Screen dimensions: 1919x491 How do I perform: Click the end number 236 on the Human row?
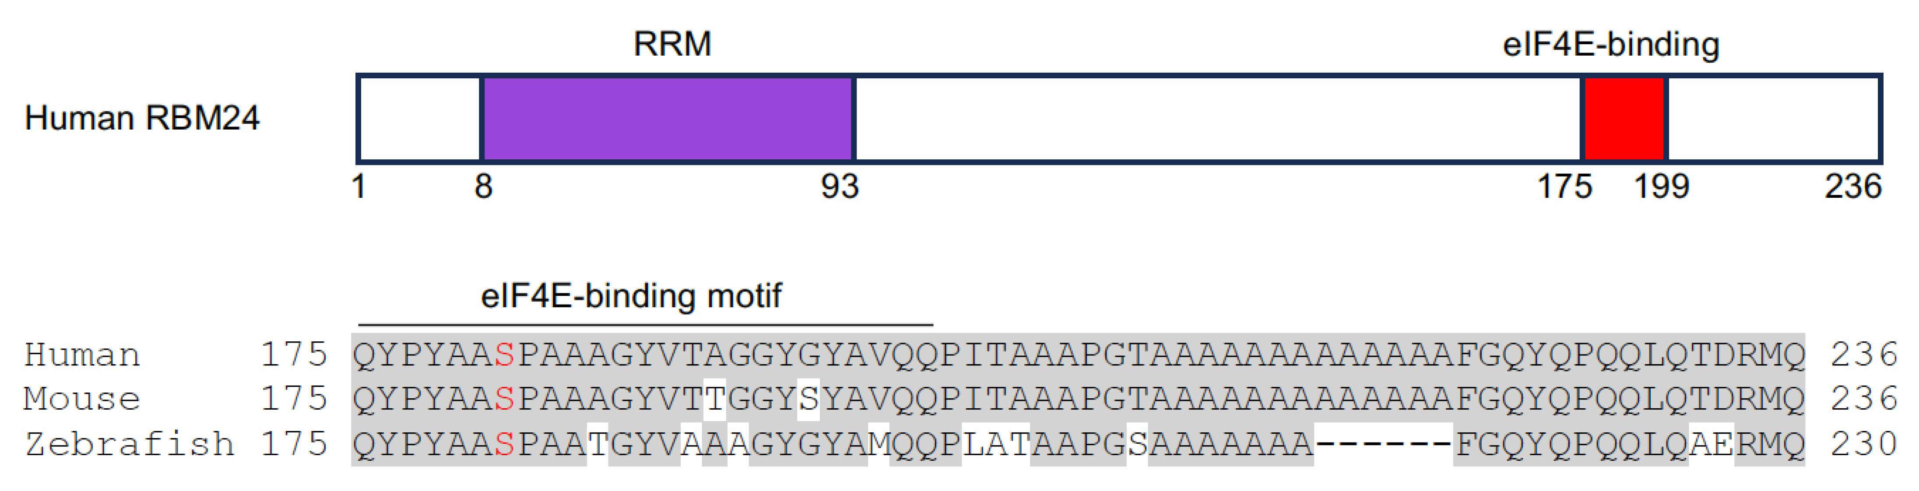[1864, 354]
